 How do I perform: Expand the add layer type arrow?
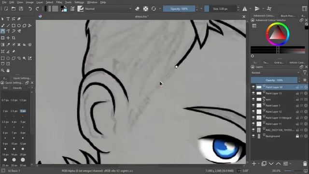click(x=259, y=164)
